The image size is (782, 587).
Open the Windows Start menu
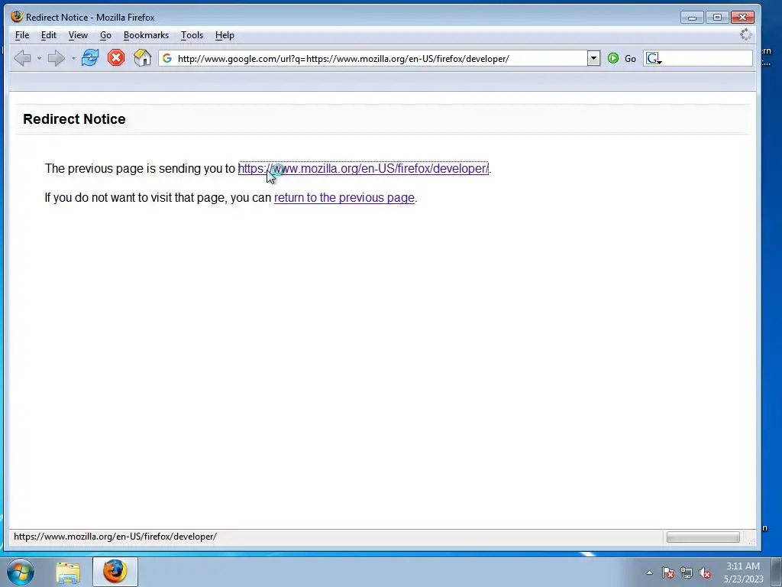pos(21,572)
